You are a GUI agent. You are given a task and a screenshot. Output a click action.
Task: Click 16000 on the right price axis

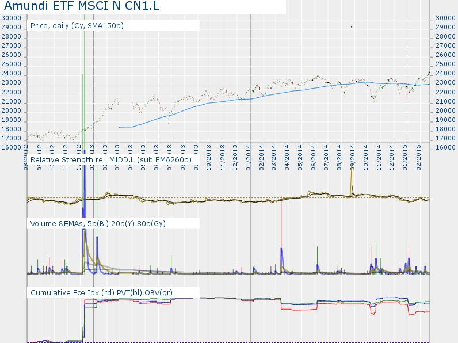click(x=445, y=147)
